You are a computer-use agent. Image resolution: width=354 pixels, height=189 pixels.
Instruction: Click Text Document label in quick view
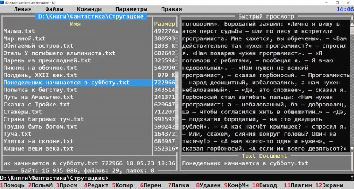click(x=264, y=156)
